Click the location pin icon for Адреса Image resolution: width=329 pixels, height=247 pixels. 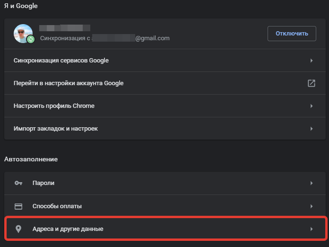pos(18,229)
